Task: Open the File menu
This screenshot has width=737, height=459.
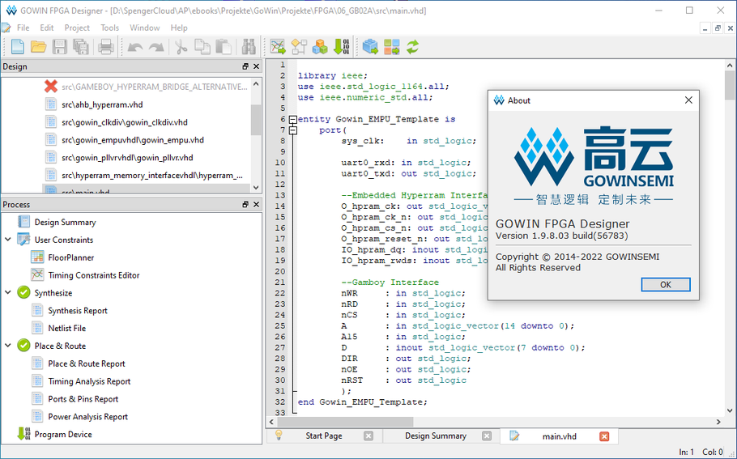Action: click(23, 28)
